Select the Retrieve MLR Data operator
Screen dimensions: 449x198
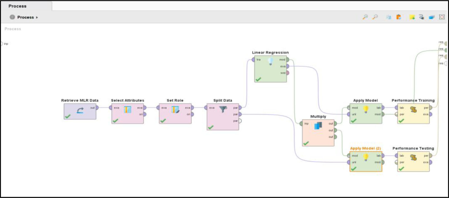tap(80, 111)
